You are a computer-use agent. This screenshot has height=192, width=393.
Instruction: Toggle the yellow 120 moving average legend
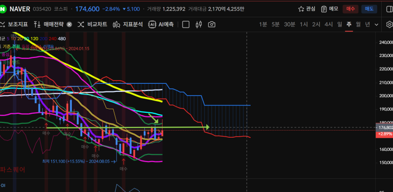(x=35, y=39)
